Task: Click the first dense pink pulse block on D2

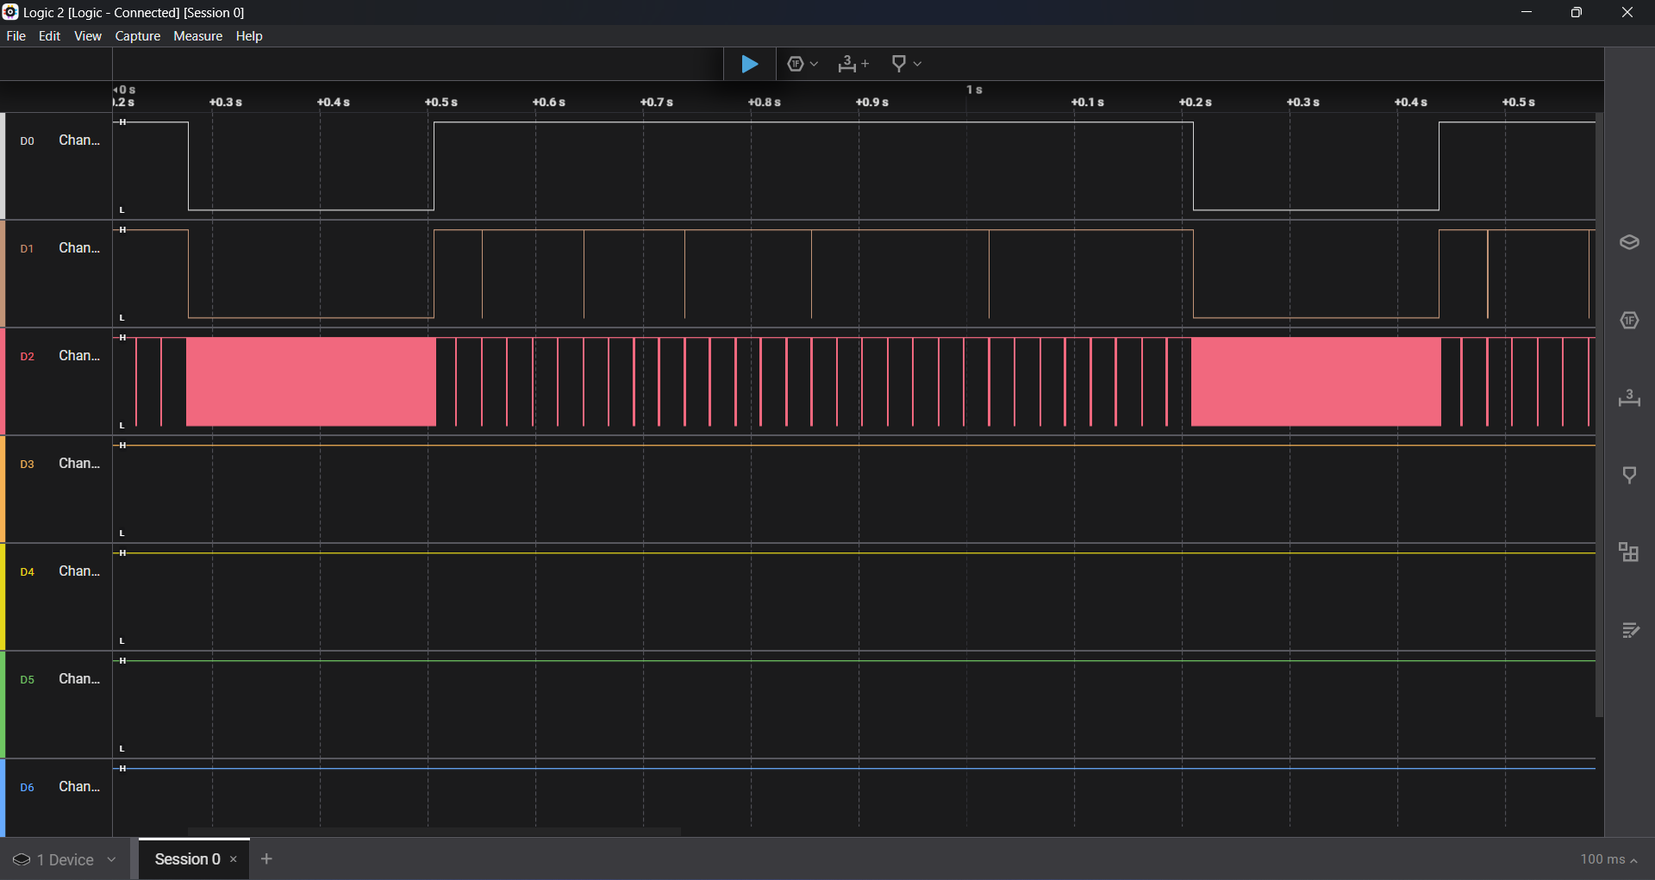Action: (x=311, y=382)
